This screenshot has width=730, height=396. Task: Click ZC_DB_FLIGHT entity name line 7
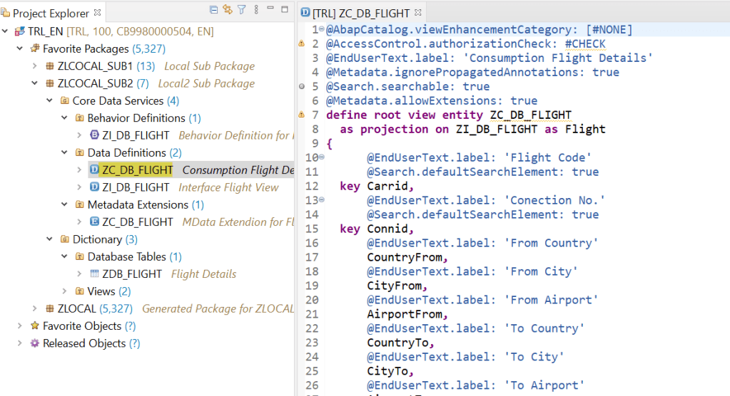(531, 115)
